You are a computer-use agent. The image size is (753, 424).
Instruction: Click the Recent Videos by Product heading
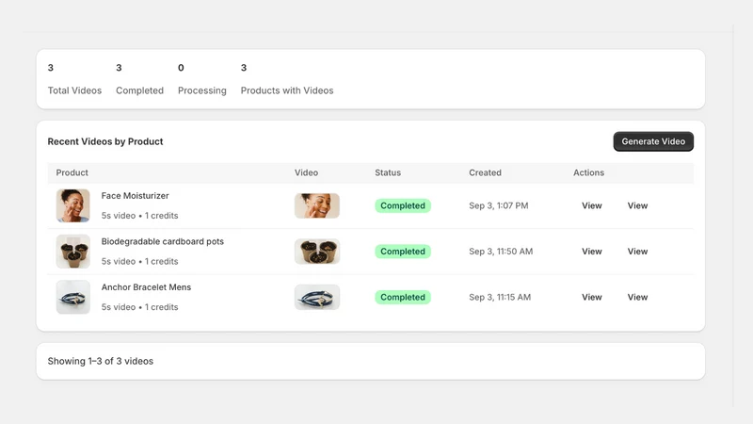pos(105,141)
